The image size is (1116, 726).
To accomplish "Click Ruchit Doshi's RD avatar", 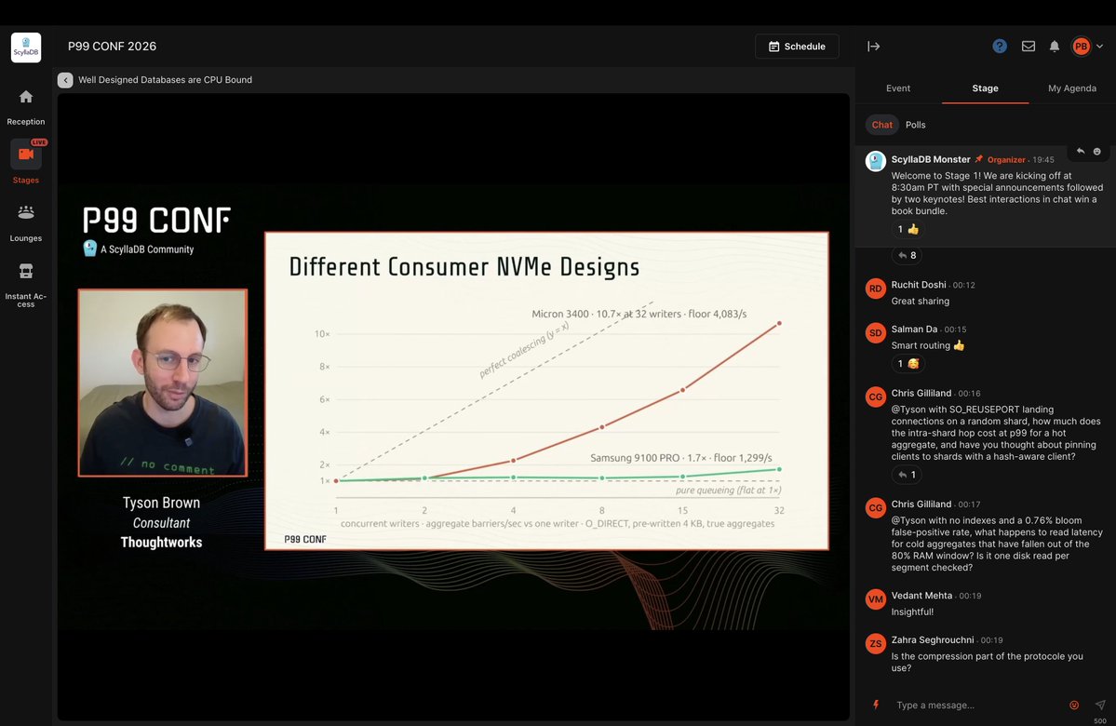I will click(876, 289).
